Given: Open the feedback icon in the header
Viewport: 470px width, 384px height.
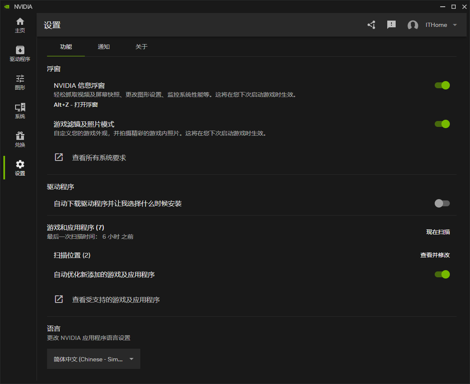Looking at the screenshot, I should point(391,25).
